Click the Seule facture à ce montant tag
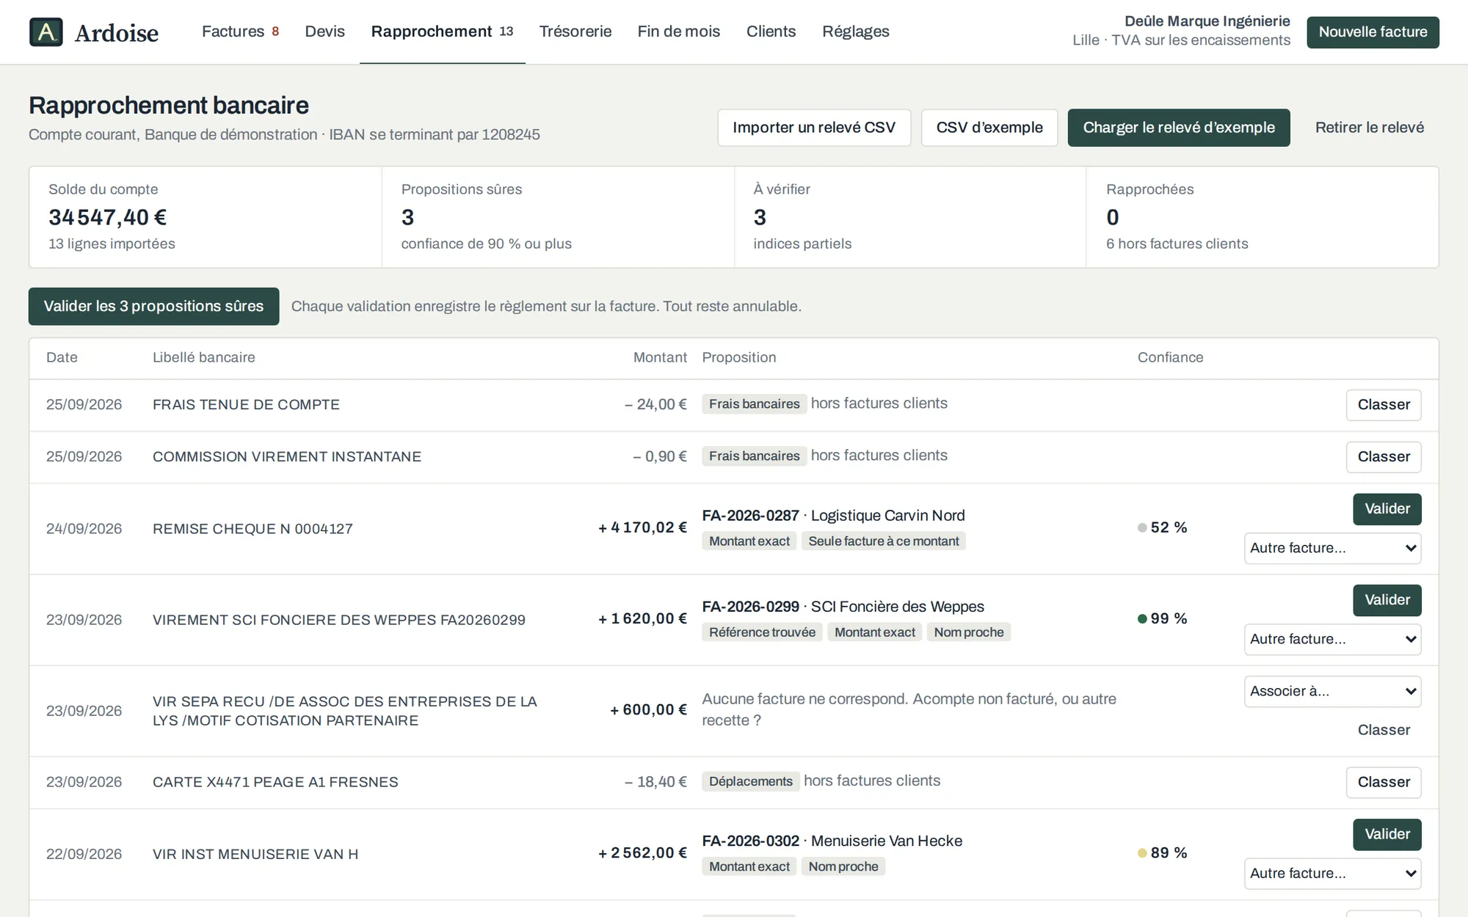 884,541
